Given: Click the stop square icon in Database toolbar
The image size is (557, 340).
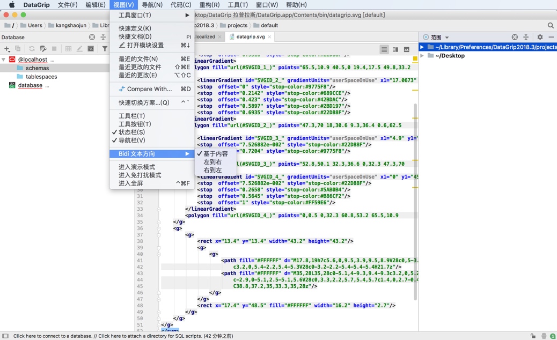Looking at the screenshot, I should click(x=54, y=49).
